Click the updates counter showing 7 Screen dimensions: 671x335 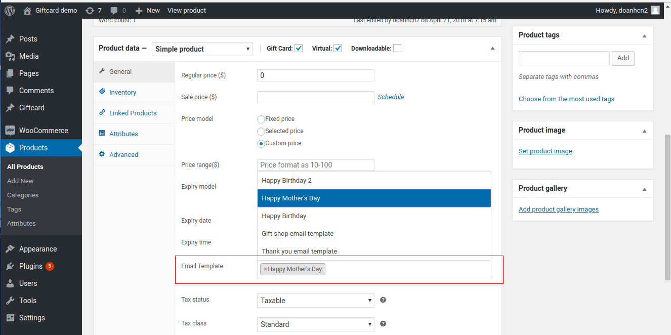coord(93,10)
